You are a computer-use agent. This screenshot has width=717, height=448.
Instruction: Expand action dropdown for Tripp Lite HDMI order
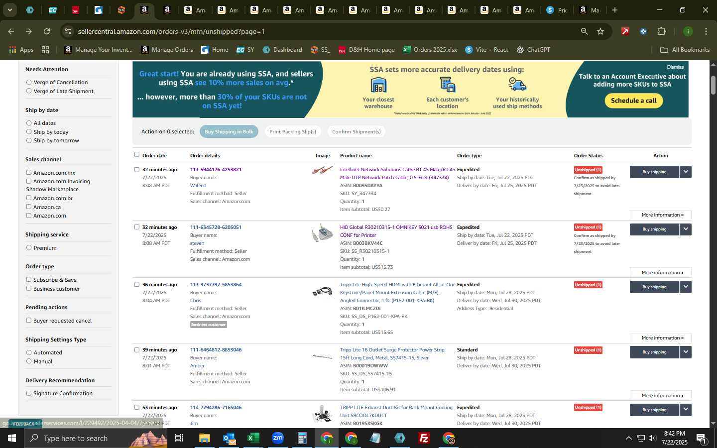[686, 287]
